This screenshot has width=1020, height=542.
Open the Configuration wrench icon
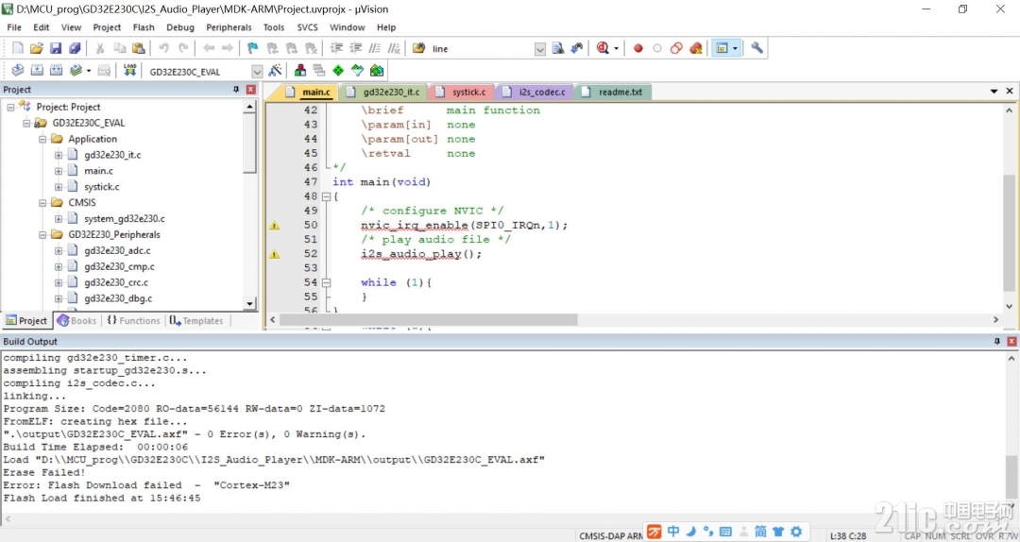pos(756,47)
